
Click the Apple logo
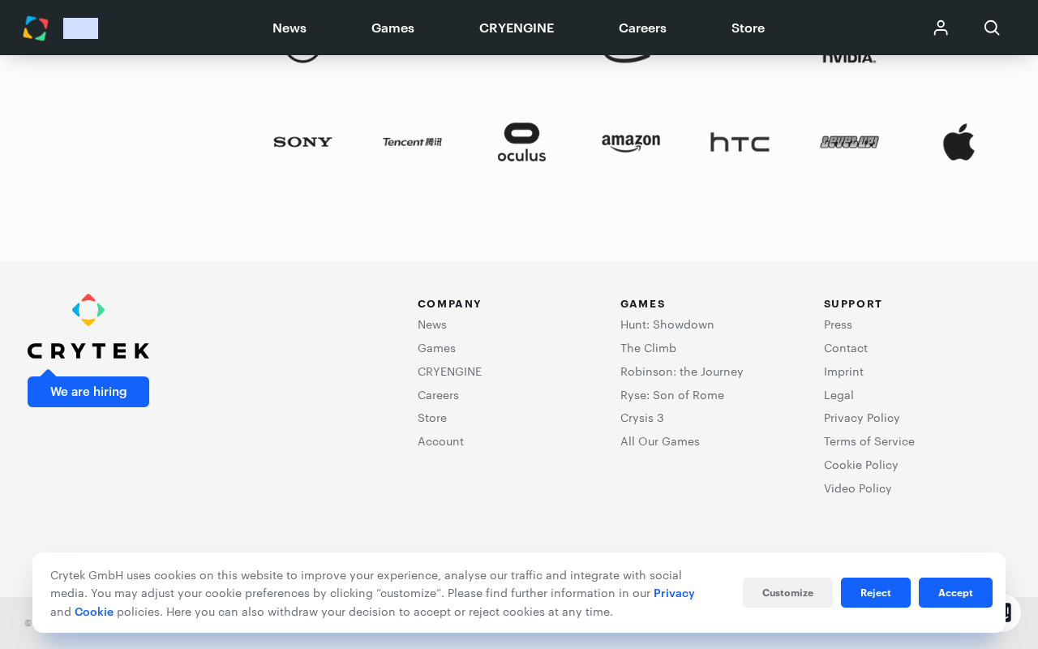959,142
